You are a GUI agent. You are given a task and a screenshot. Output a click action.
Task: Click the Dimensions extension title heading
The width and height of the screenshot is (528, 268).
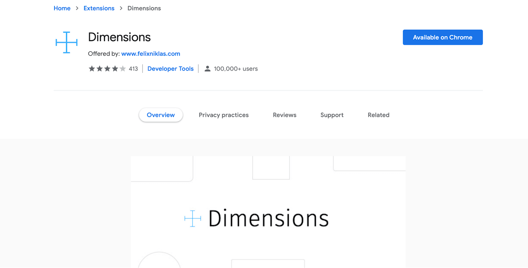click(119, 37)
